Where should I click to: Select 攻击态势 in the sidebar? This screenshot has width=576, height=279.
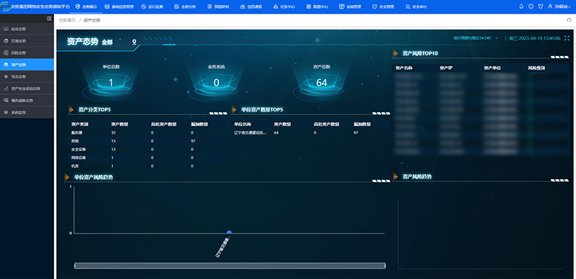(x=27, y=76)
